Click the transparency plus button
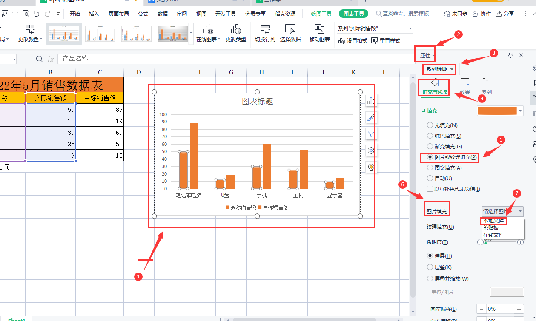Screen dimensions: 536x321 tap(520, 242)
